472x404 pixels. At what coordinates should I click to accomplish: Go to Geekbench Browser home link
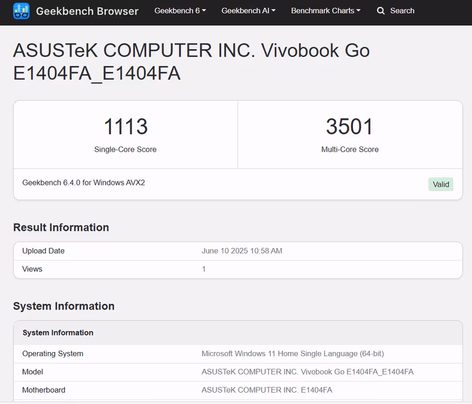tap(87, 11)
